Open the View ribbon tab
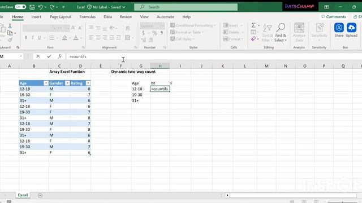 pos(144,17)
